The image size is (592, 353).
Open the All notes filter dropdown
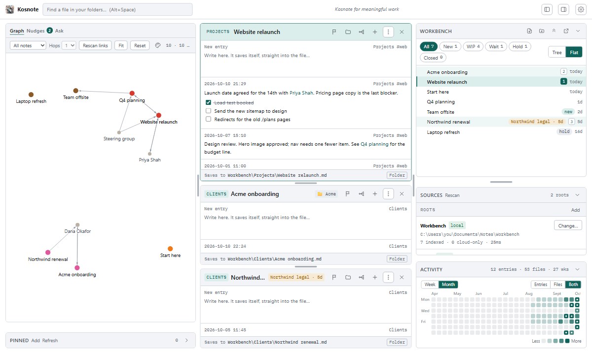[x=28, y=45]
